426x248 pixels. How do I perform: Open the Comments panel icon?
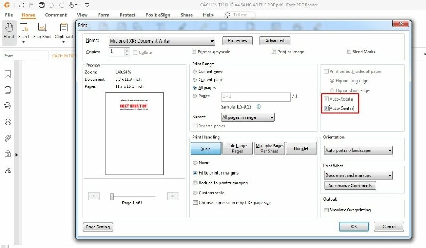click(7, 105)
